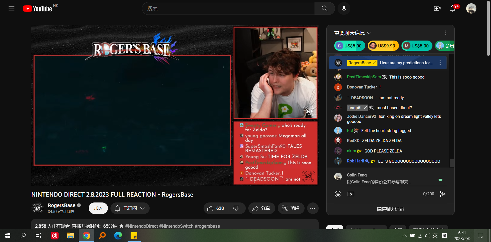Start voice search with microphone icon
Screen dimensions: 491x242
pyautogui.click(x=344, y=8)
